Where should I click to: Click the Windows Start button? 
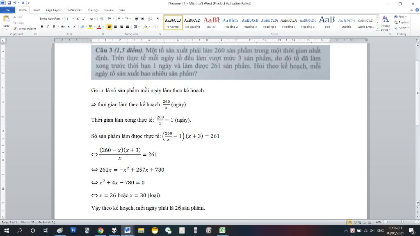click(6, 230)
